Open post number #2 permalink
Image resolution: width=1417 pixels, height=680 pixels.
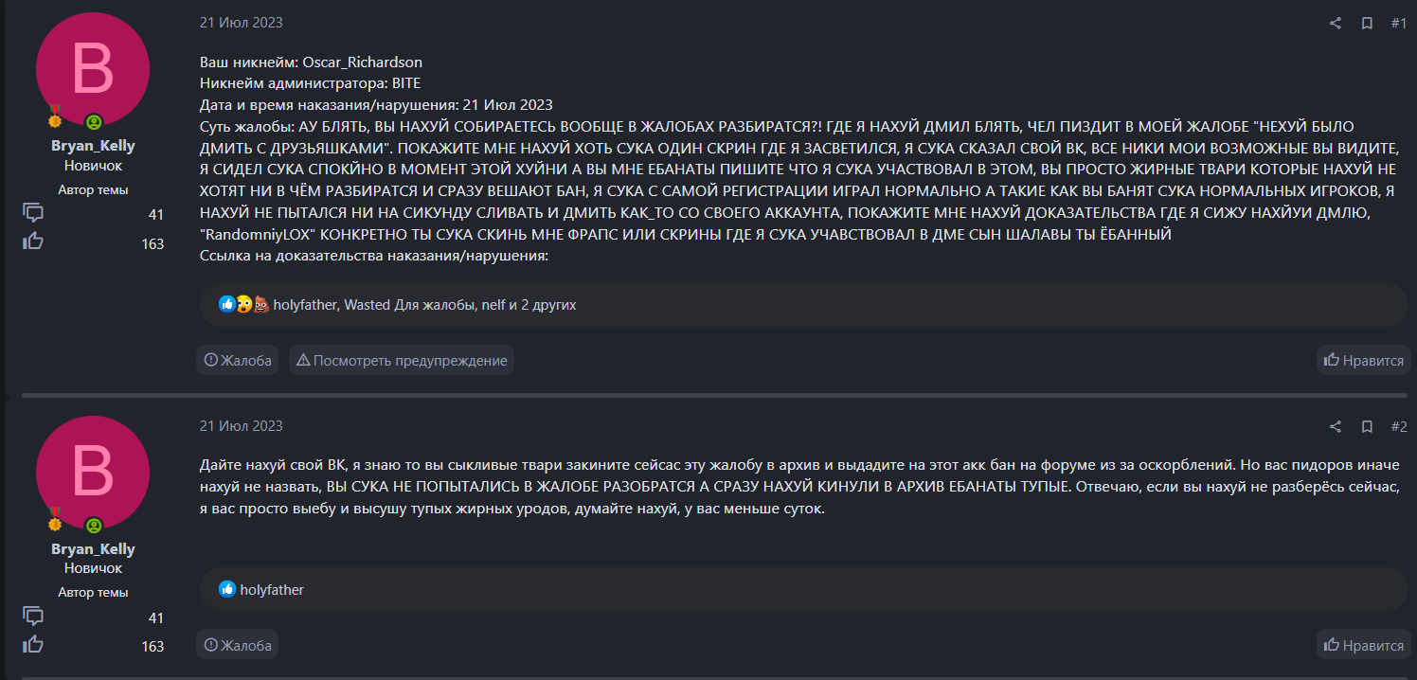coord(1398,426)
